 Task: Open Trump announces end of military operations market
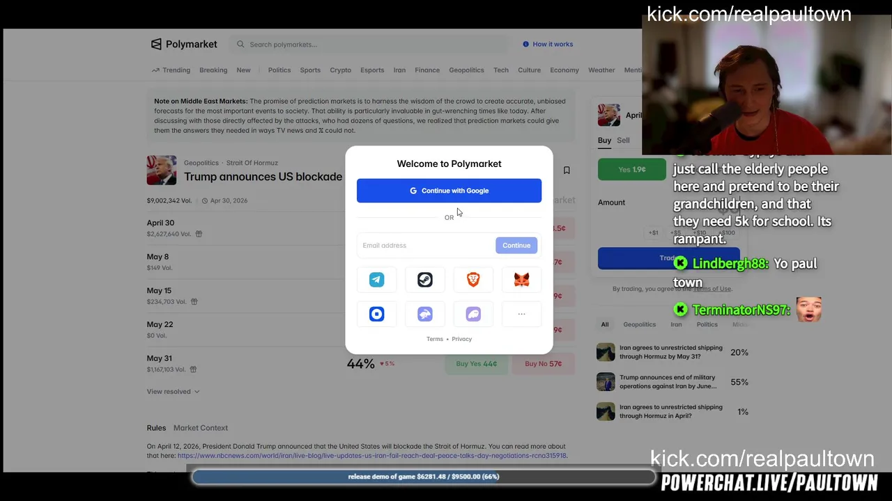click(x=672, y=382)
